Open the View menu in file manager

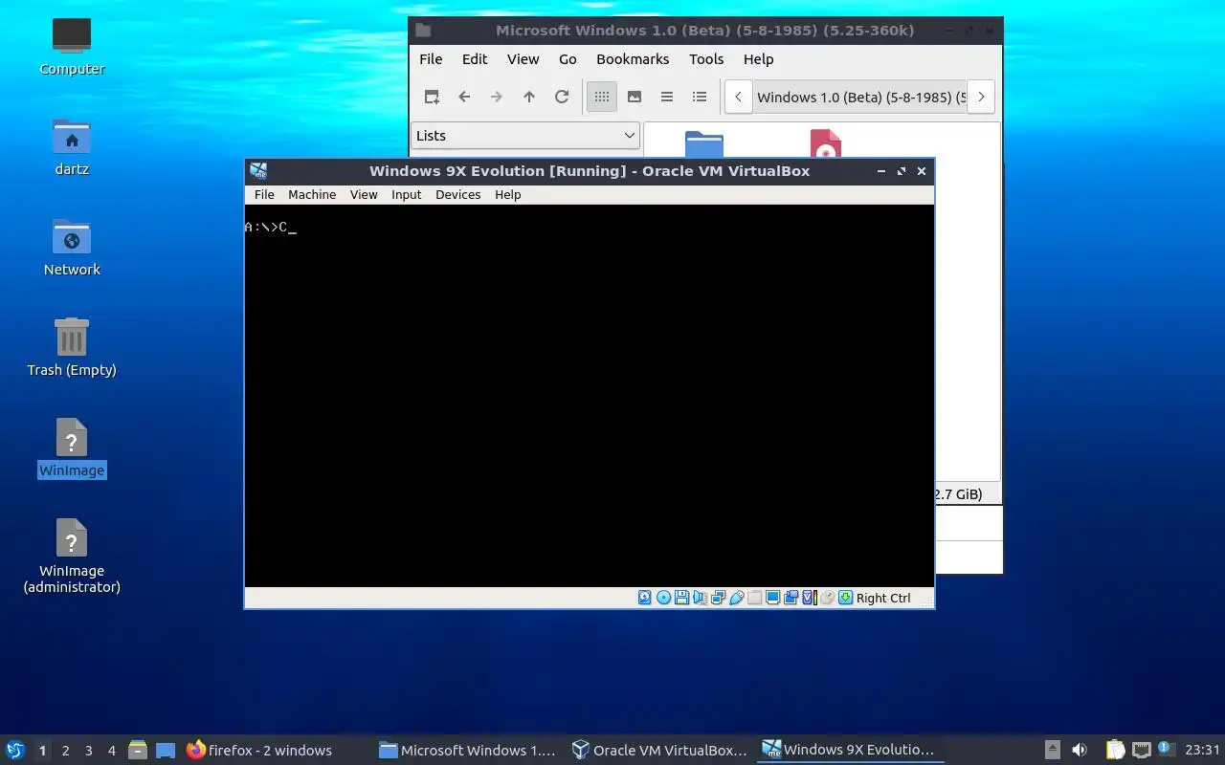(x=523, y=59)
